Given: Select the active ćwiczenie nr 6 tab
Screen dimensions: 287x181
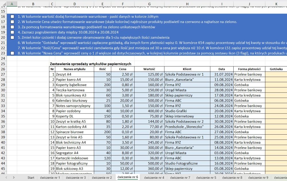Looking at the screenshot, I should pyautogui.click(x=128, y=177).
